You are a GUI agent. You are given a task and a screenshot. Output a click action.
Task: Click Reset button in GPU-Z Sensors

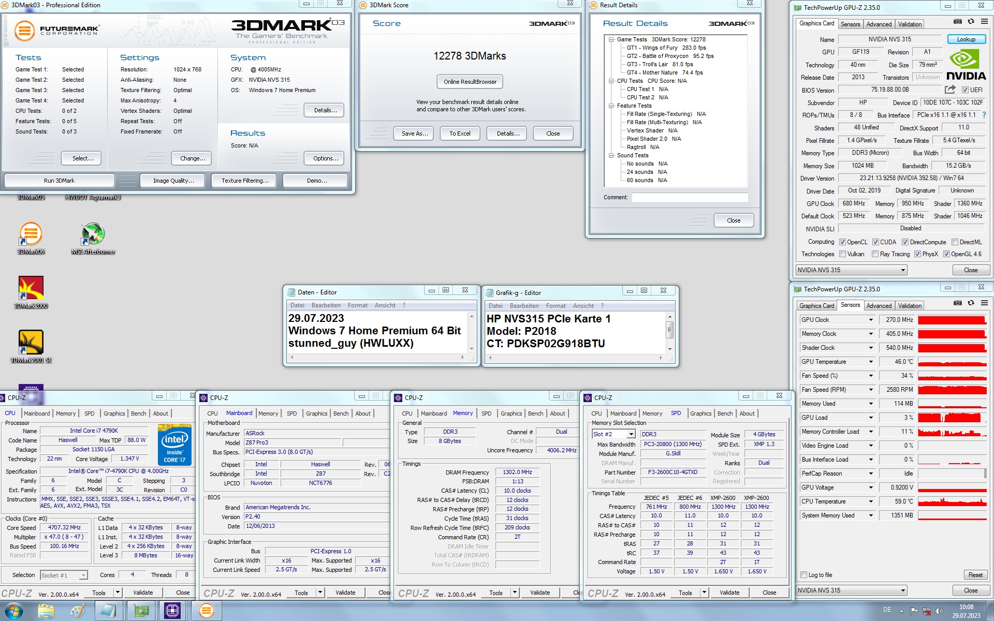point(975,575)
